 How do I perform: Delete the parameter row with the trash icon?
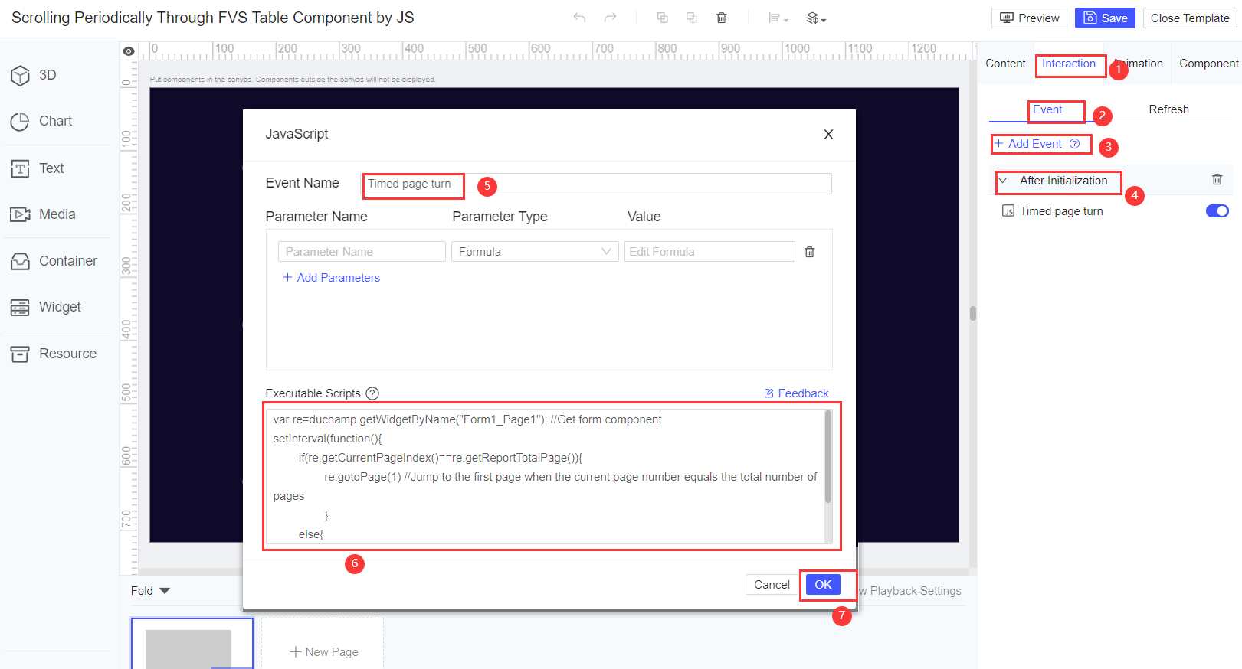coord(809,252)
